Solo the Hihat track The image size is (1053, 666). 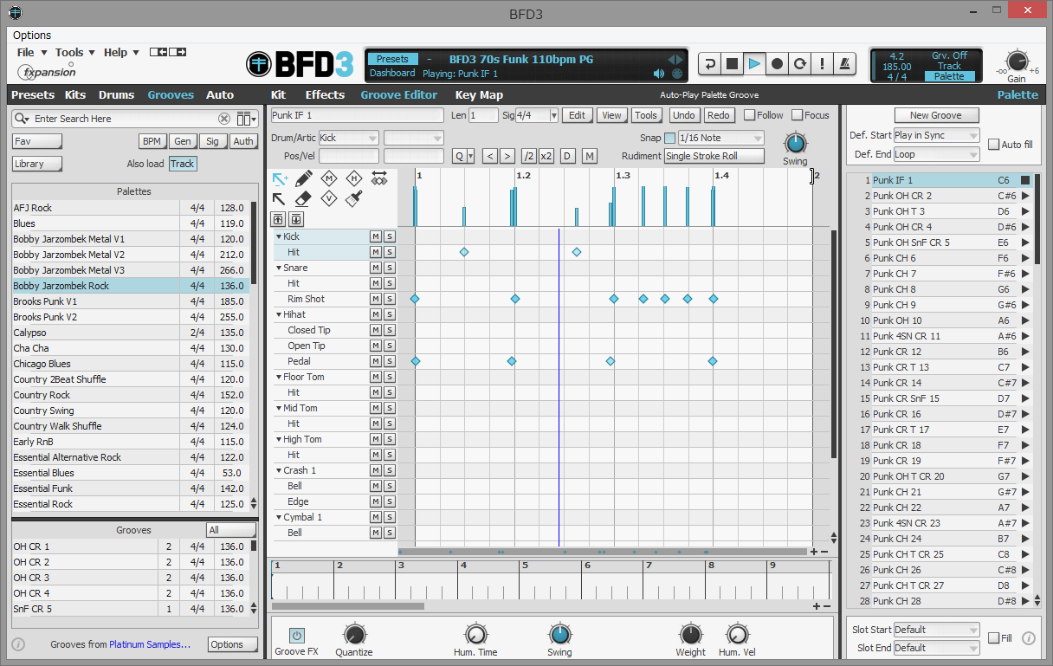390,314
